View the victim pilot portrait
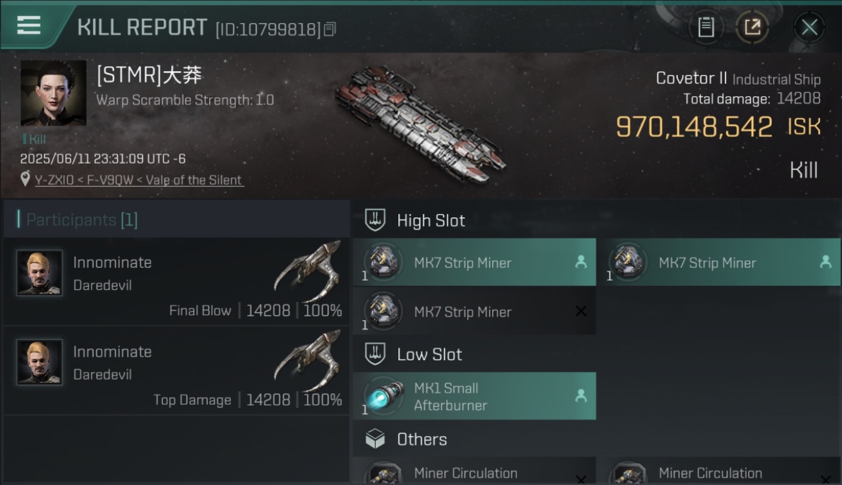842x485 pixels. [53, 93]
